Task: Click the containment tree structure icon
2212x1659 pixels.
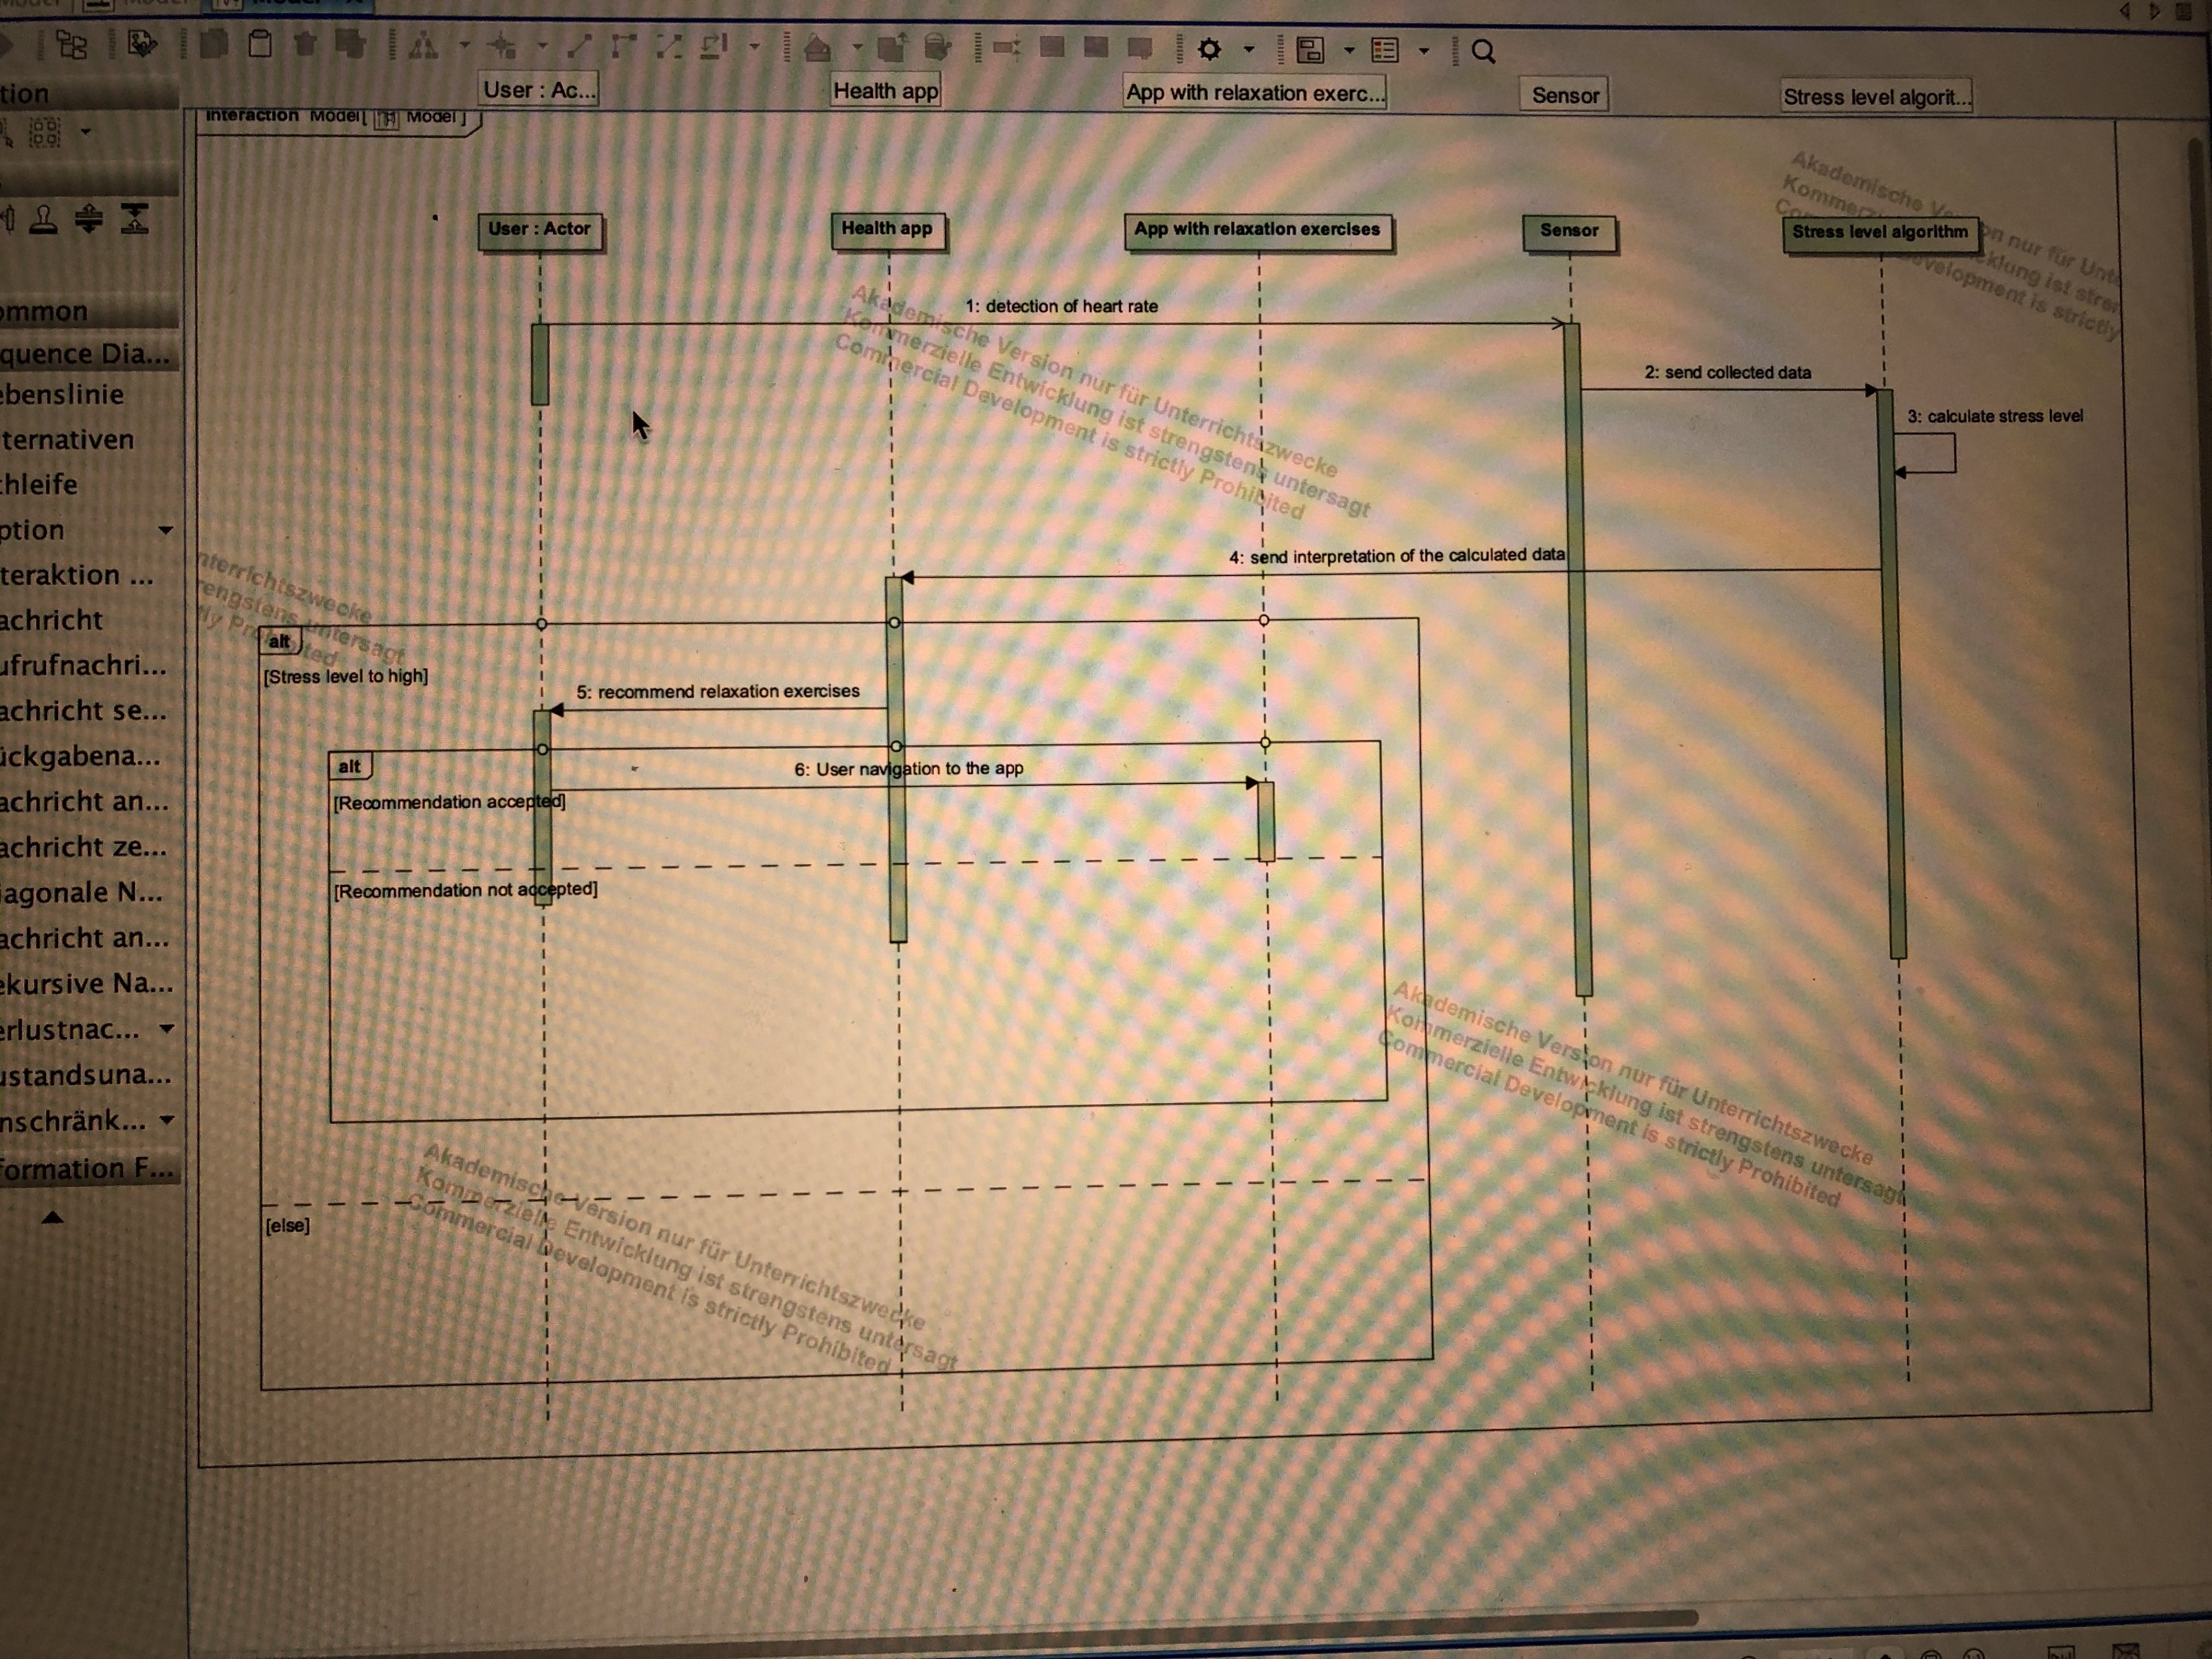Action: [x=72, y=45]
